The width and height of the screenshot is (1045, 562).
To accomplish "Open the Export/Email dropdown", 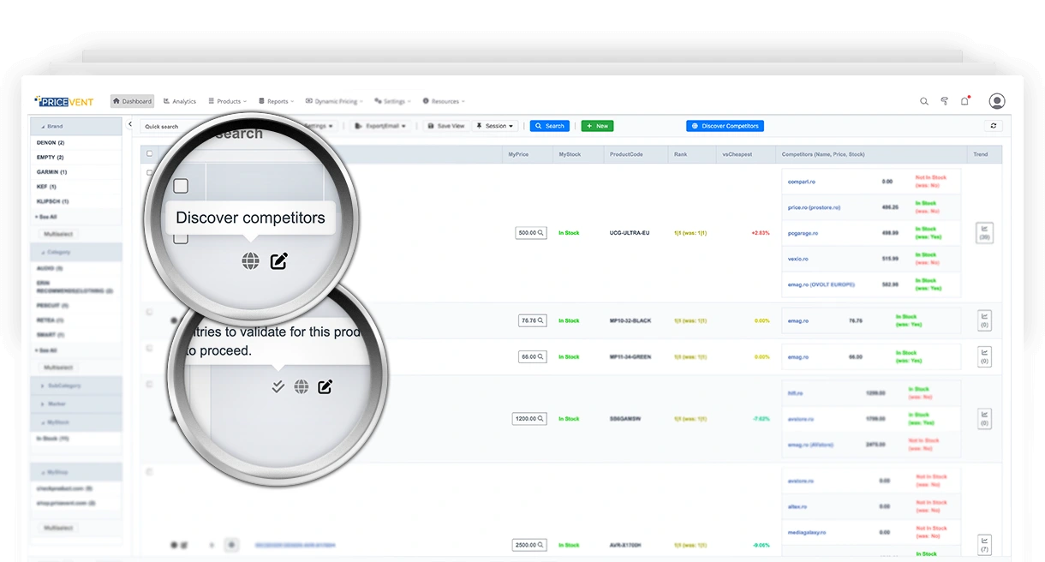I will pyautogui.click(x=380, y=126).
